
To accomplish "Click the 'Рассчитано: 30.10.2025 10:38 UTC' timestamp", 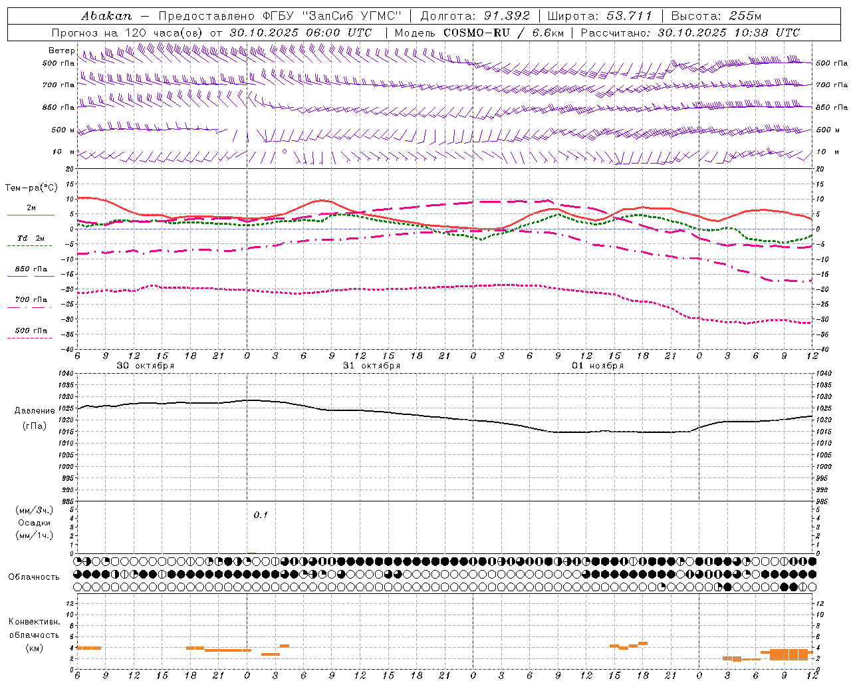I will tap(691, 33).
